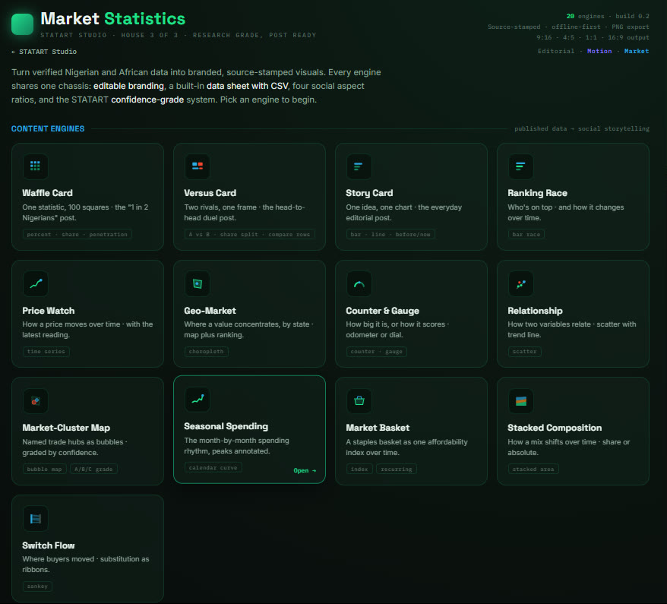Switch to the Editorial house link
The width and height of the screenshot is (667, 604).
pos(555,51)
